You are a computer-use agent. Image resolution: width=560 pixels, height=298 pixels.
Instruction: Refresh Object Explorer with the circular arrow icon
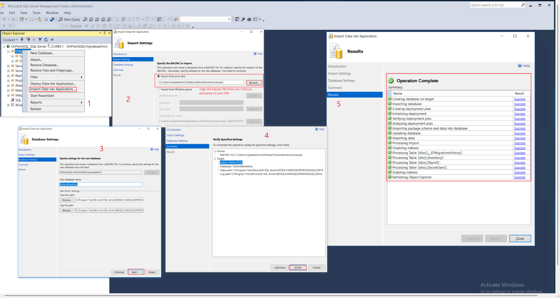pos(46,40)
